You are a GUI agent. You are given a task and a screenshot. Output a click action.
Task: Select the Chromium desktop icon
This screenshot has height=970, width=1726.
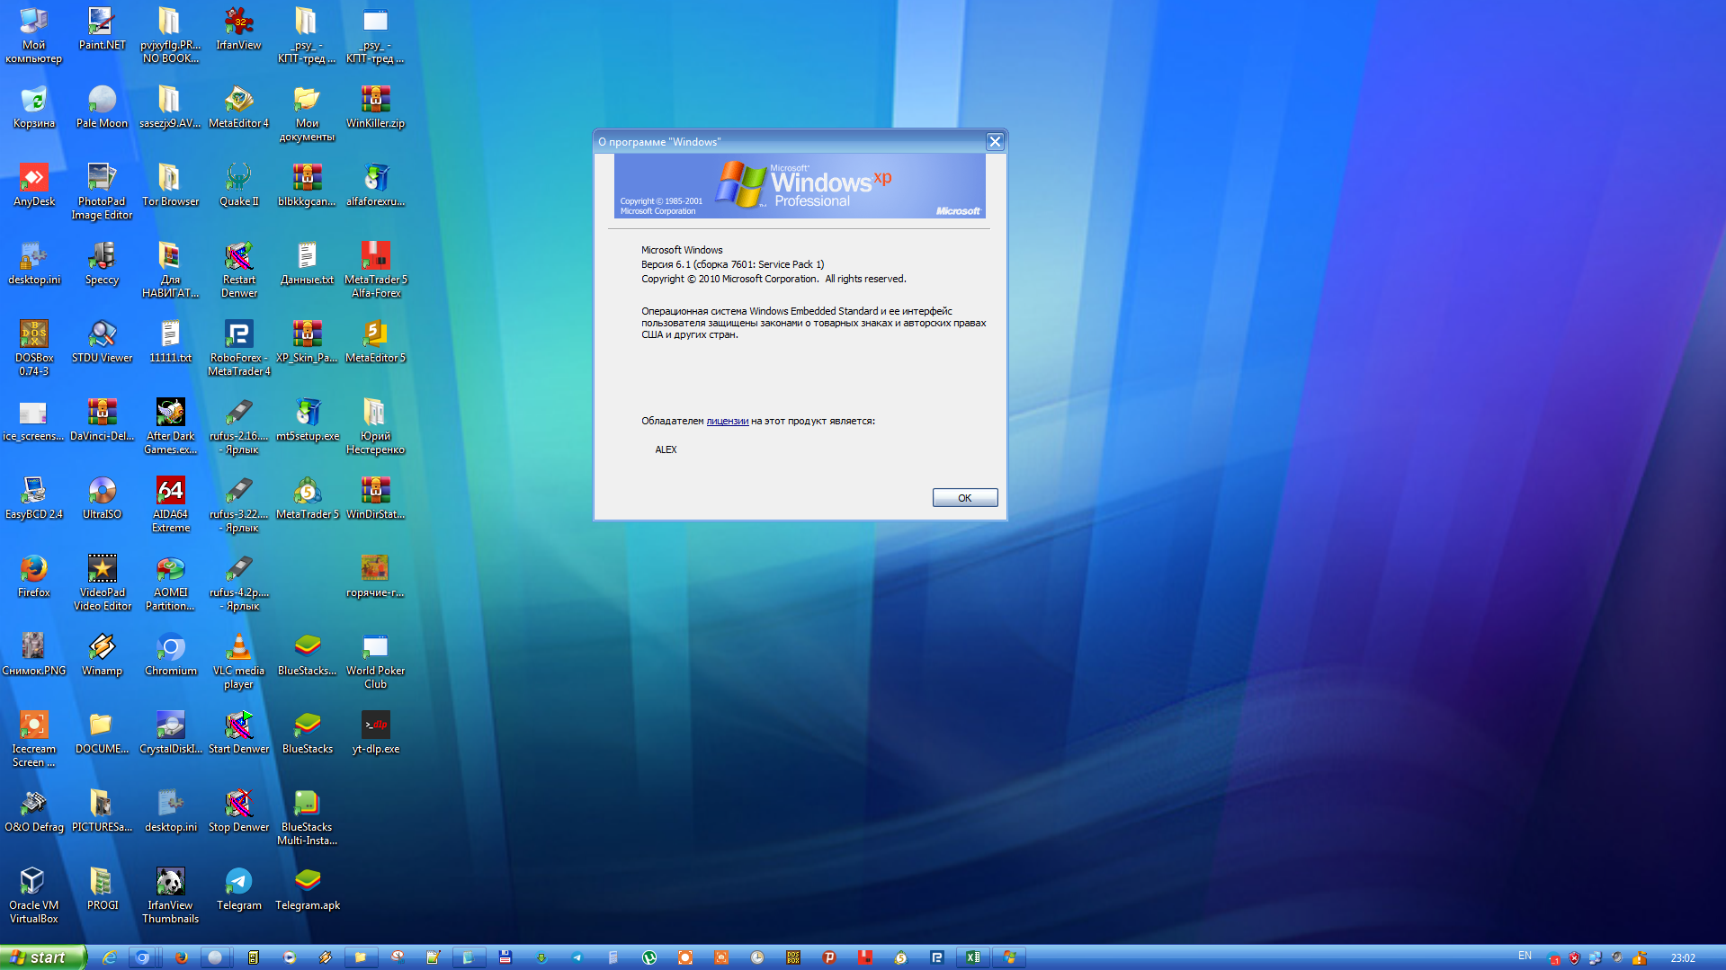[x=170, y=655]
